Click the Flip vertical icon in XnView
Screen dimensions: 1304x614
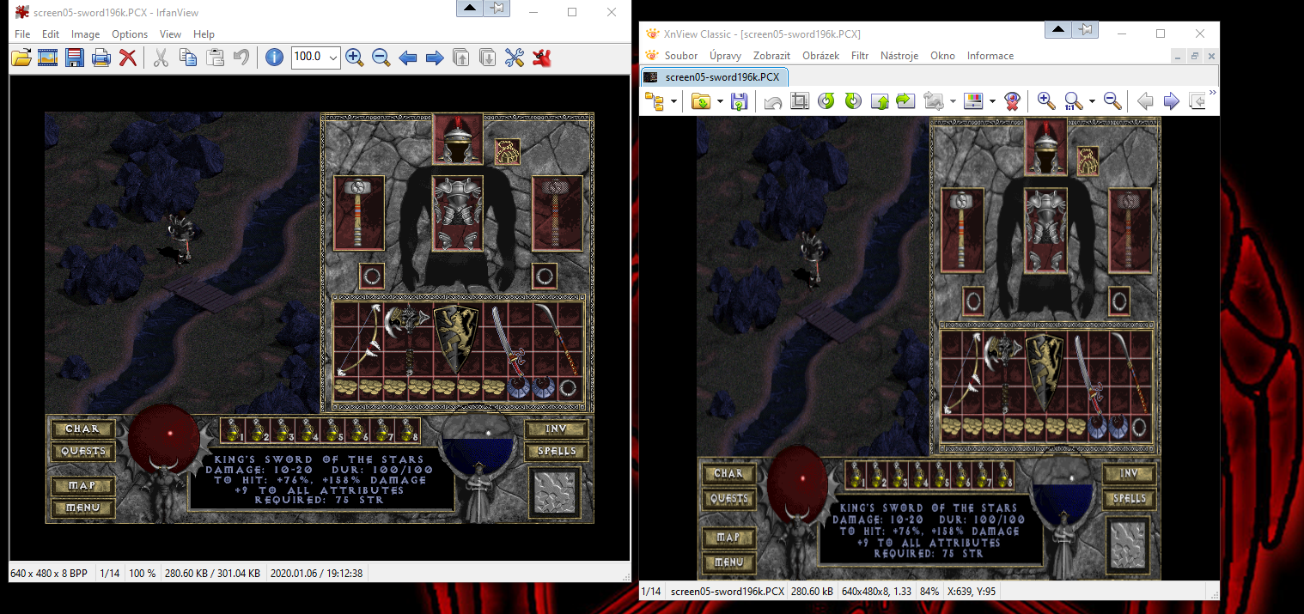pyautogui.click(x=879, y=101)
